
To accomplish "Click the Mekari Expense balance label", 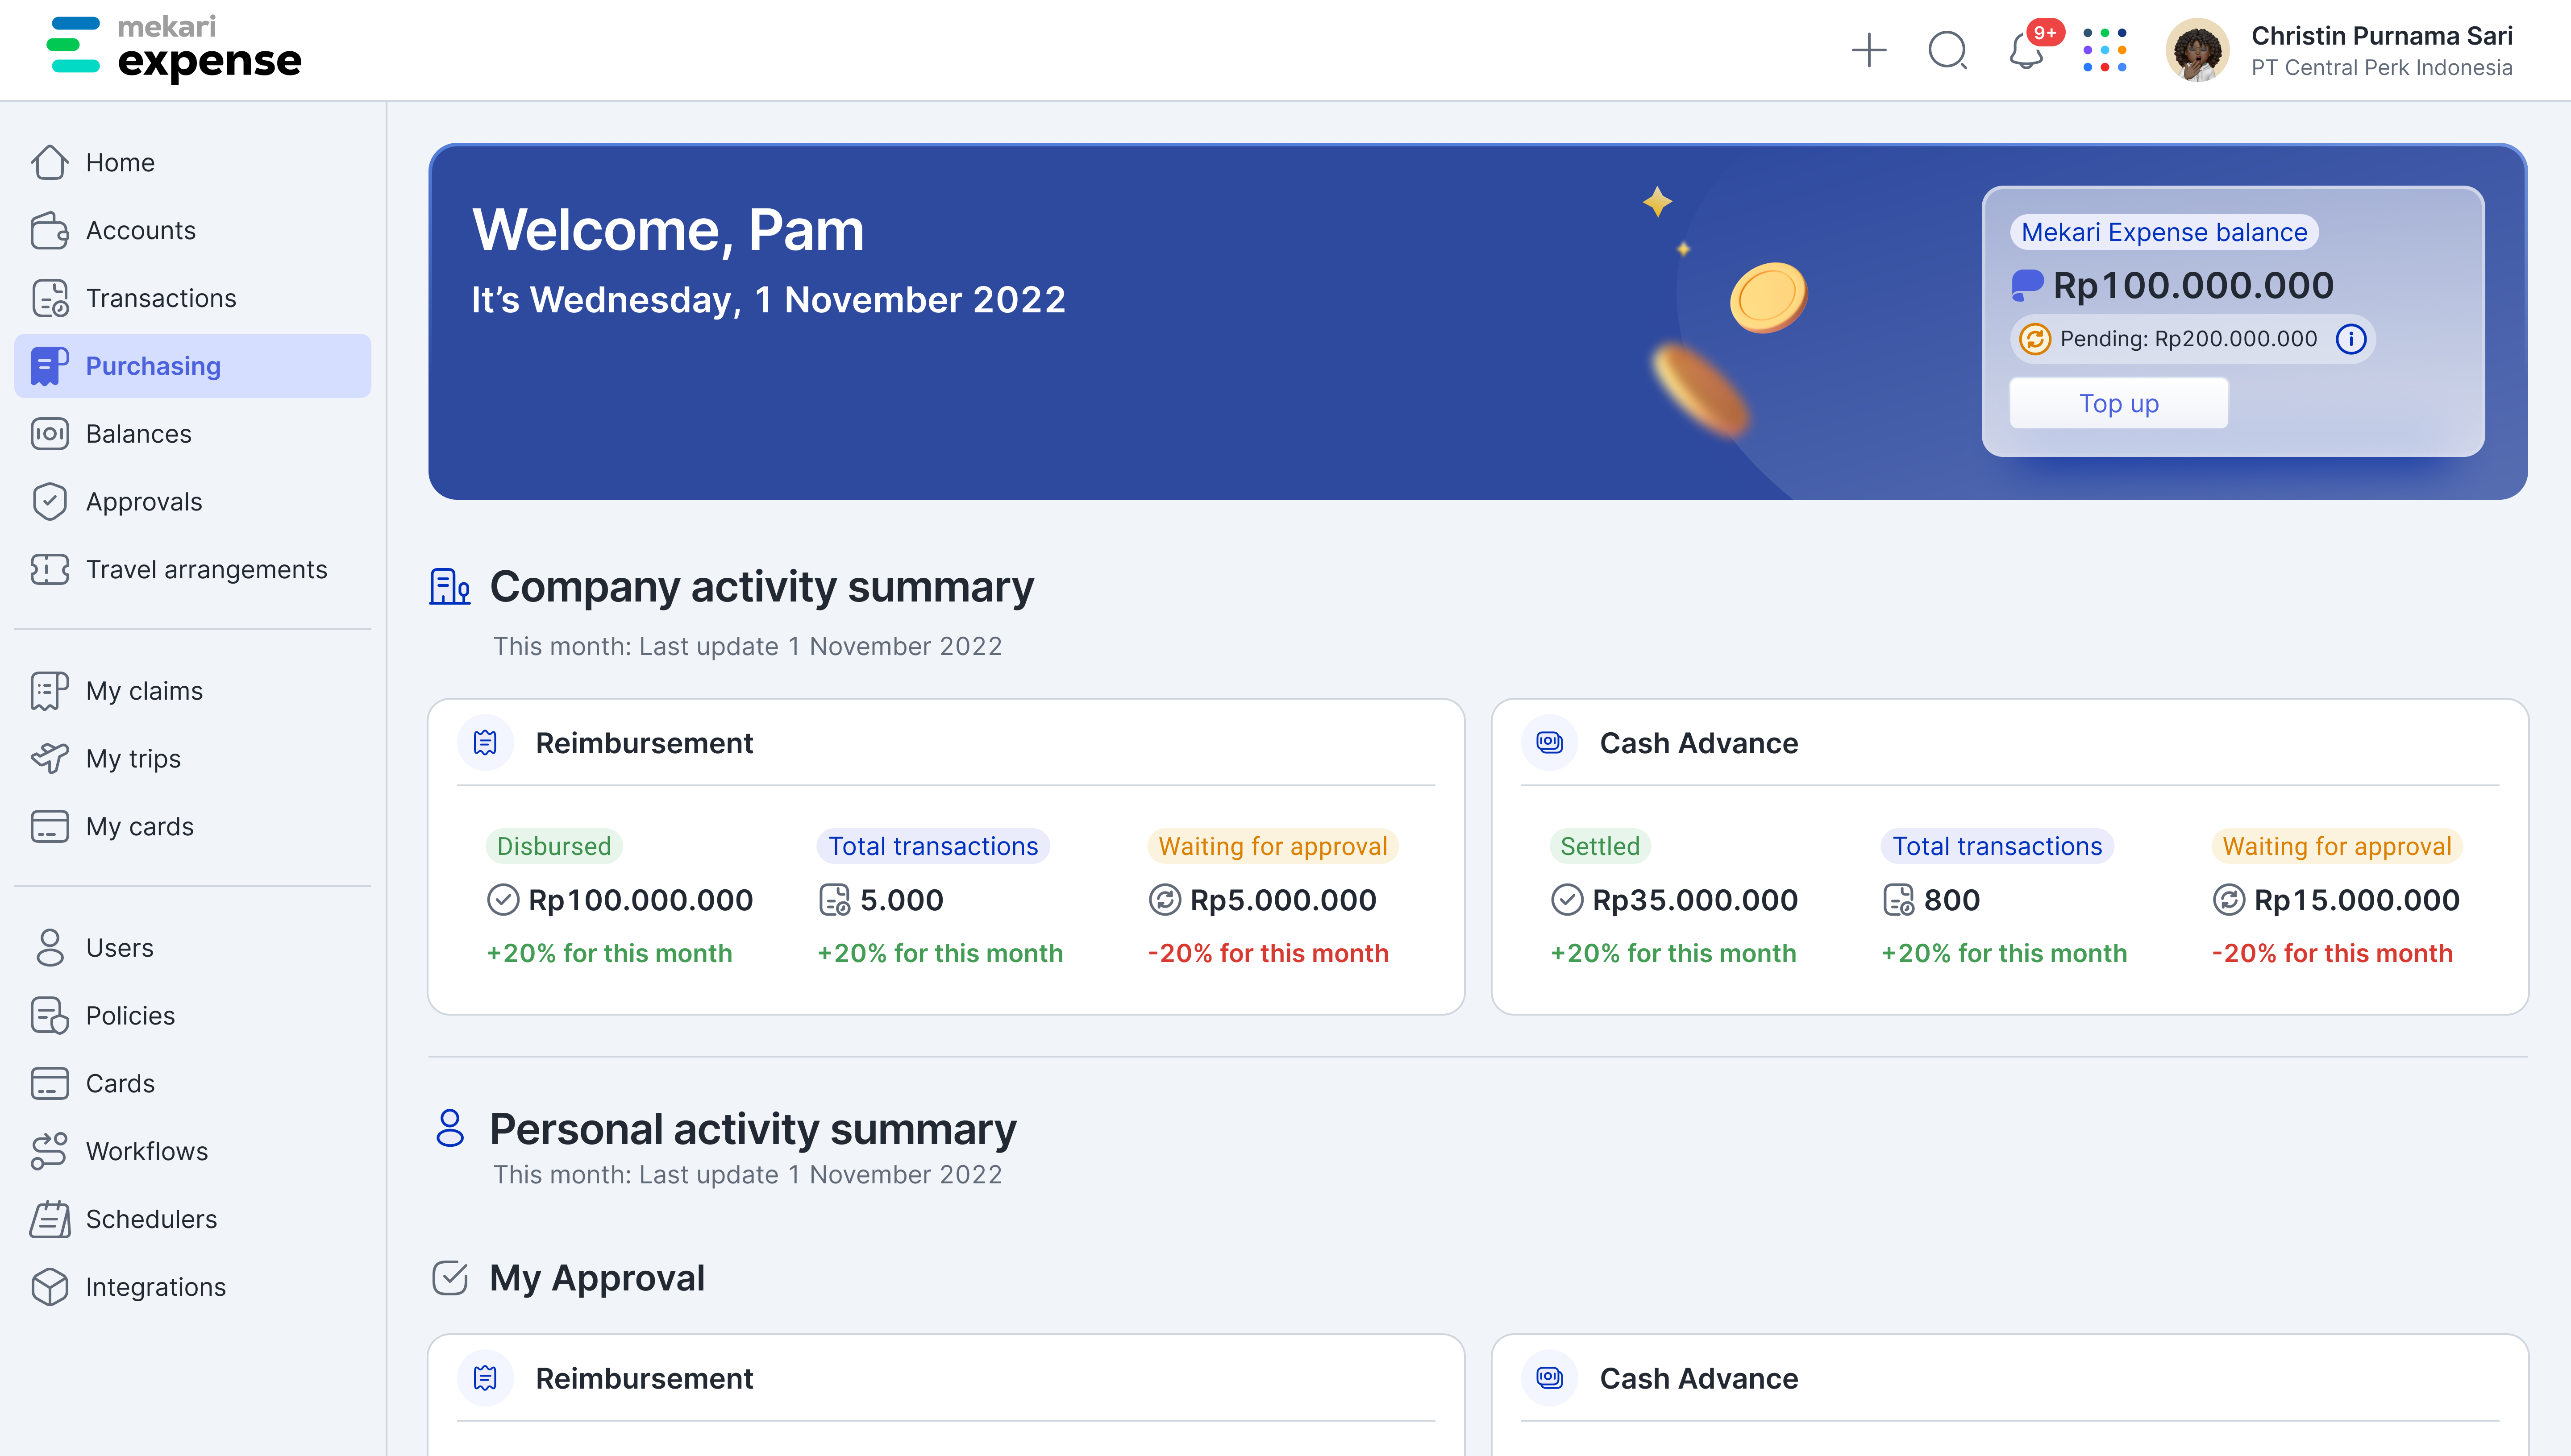I will [2164, 232].
